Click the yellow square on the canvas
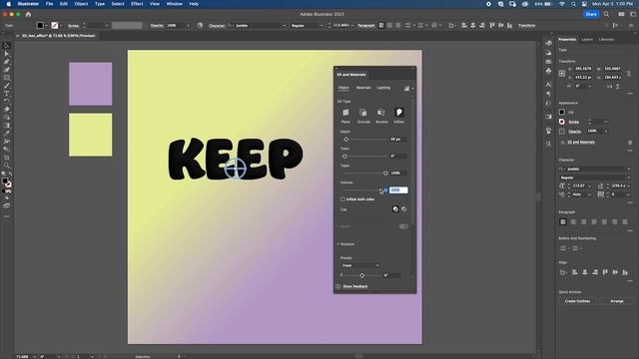 click(x=91, y=135)
